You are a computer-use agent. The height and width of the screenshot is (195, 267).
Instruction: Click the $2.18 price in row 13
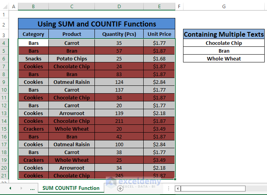[159, 113]
